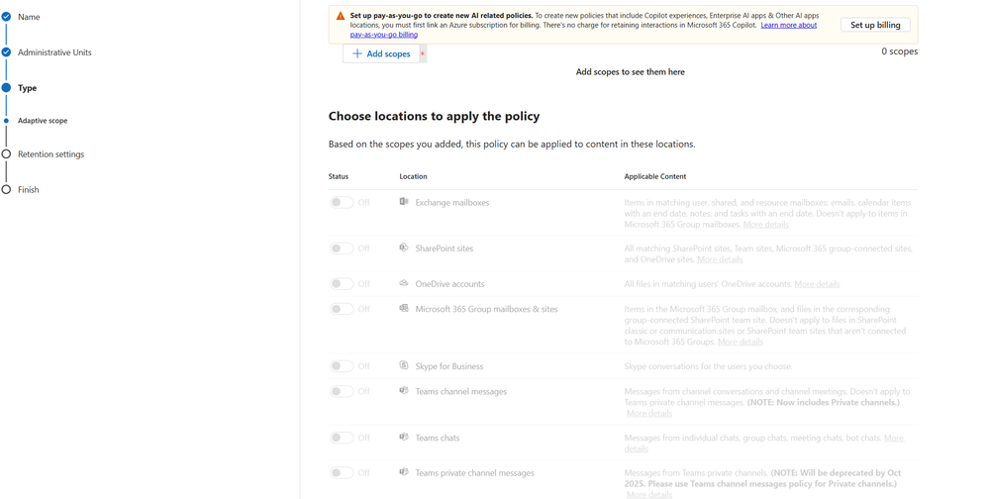The width and height of the screenshot is (989, 499).
Task: Click the Teams private channel messages icon
Action: pyautogui.click(x=404, y=472)
